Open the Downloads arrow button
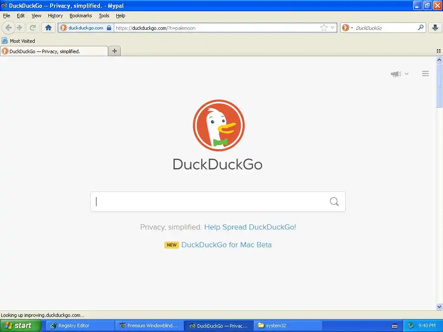 coord(435,28)
